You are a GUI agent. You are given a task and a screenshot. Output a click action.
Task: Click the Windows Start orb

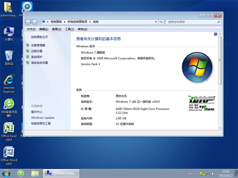[x=6, y=173]
